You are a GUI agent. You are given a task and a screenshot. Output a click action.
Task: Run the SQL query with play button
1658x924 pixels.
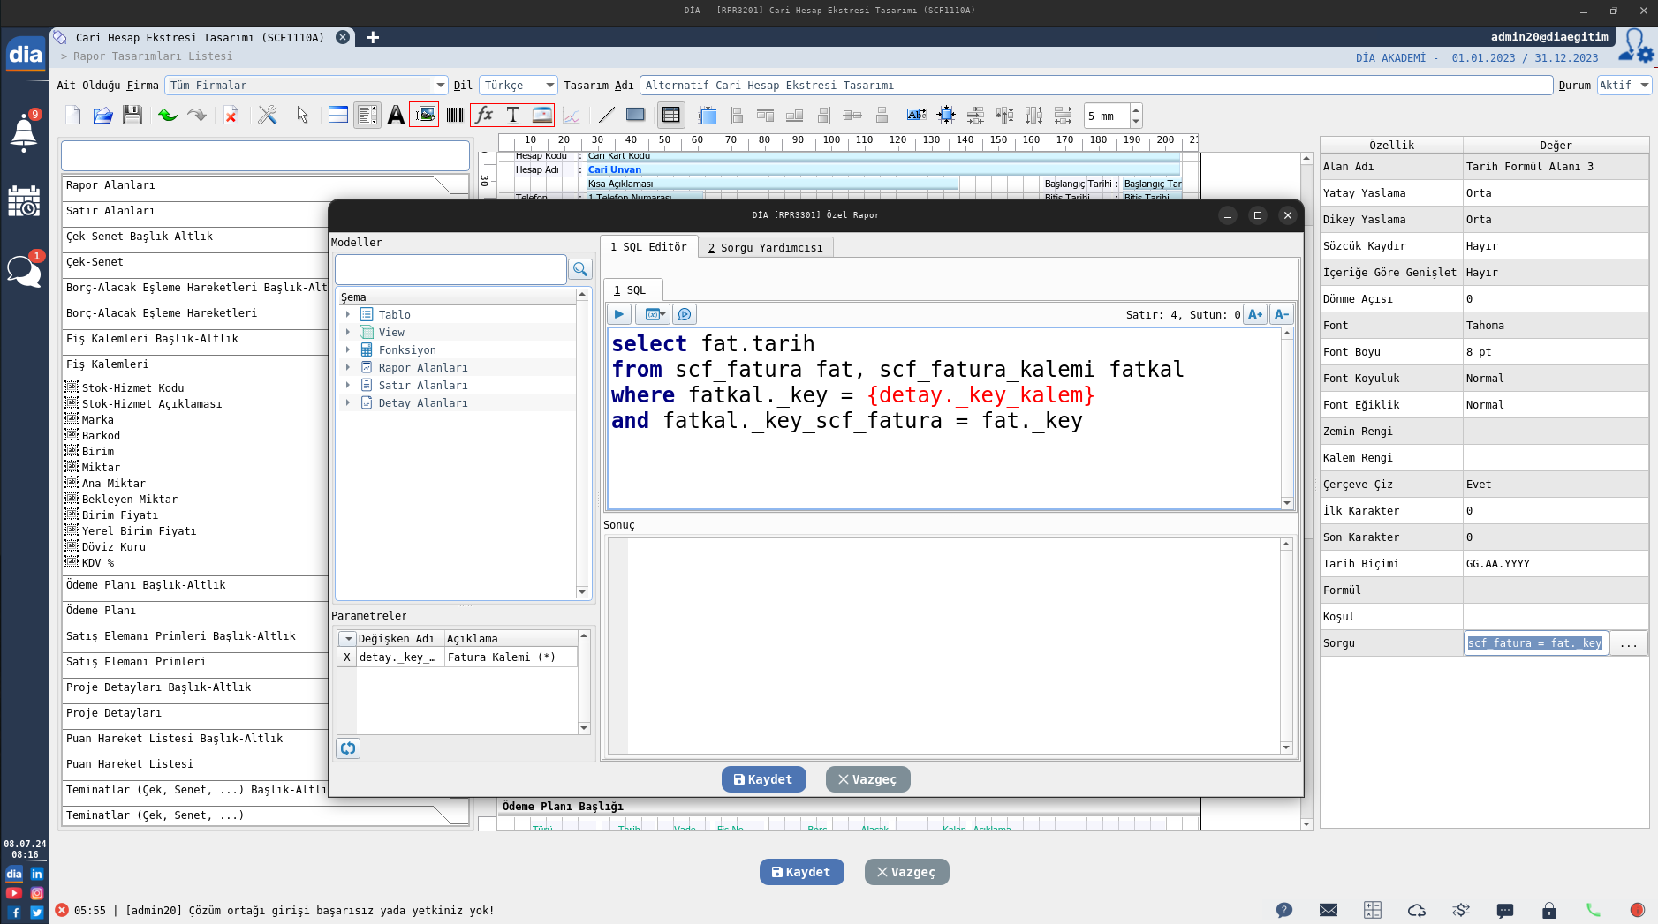coord(618,314)
